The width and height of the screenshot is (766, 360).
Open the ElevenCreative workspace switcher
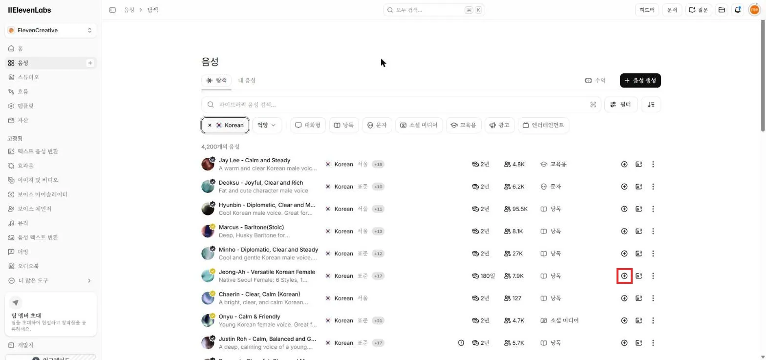coord(50,30)
